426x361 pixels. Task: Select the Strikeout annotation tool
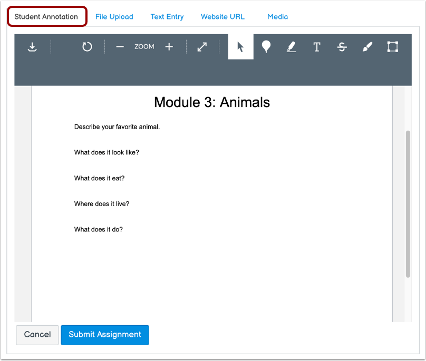[342, 46]
